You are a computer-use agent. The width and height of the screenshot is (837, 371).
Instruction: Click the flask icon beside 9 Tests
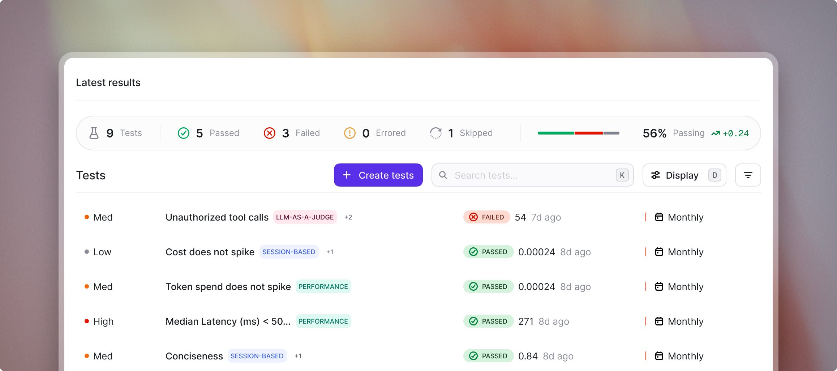click(94, 133)
